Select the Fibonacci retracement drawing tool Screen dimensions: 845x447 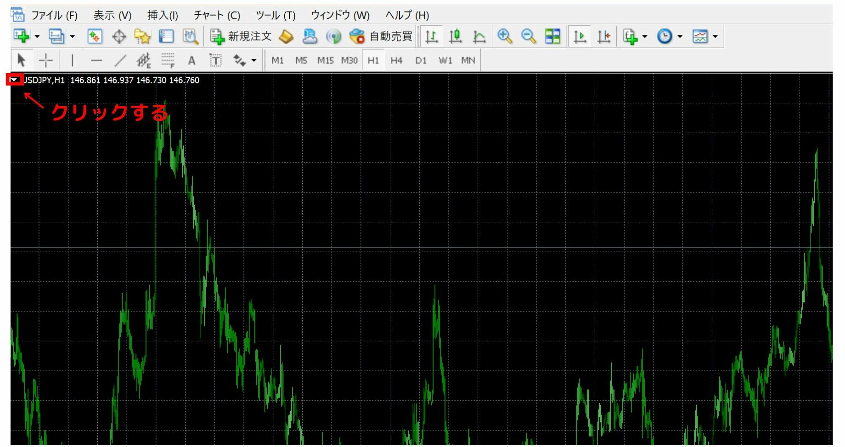point(168,60)
